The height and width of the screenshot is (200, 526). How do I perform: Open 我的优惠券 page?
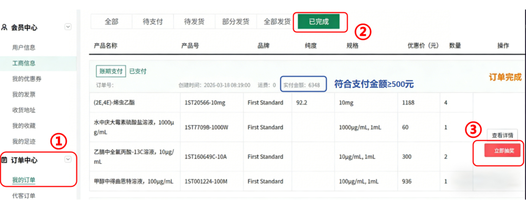point(27,79)
